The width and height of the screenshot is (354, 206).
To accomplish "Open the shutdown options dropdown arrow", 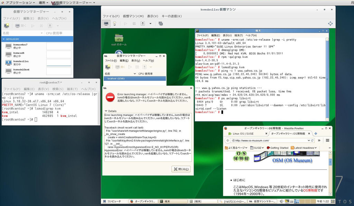I will 150,23.
